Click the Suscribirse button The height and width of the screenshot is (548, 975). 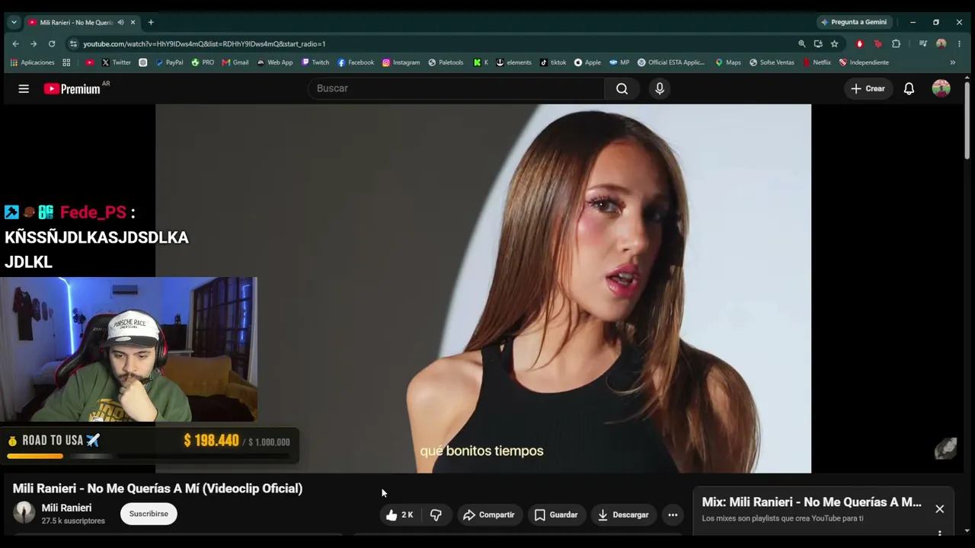click(149, 514)
